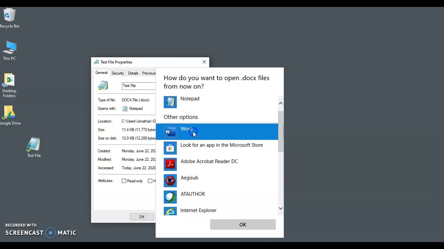
Task: Confirm app choice with OK button
Action: [243, 225]
